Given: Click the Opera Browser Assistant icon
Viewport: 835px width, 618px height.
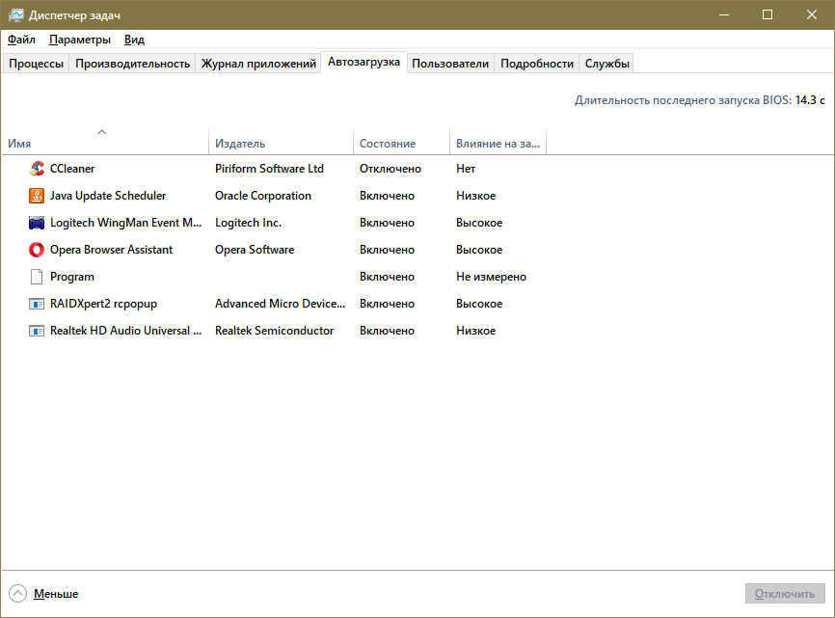Looking at the screenshot, I should pyautogui.click(x=37, y=250).
